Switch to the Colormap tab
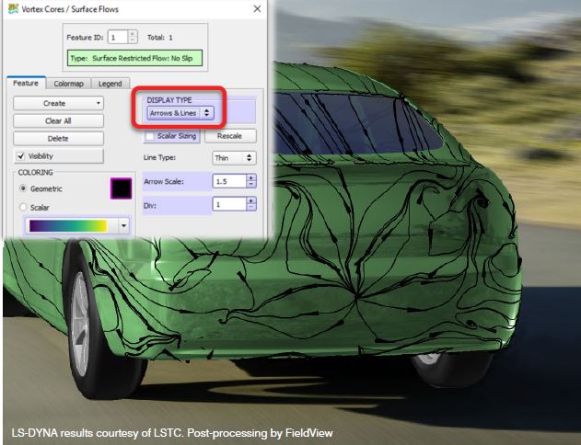The image size is (581, 445). pyautogui.click(x=68, y=84)
